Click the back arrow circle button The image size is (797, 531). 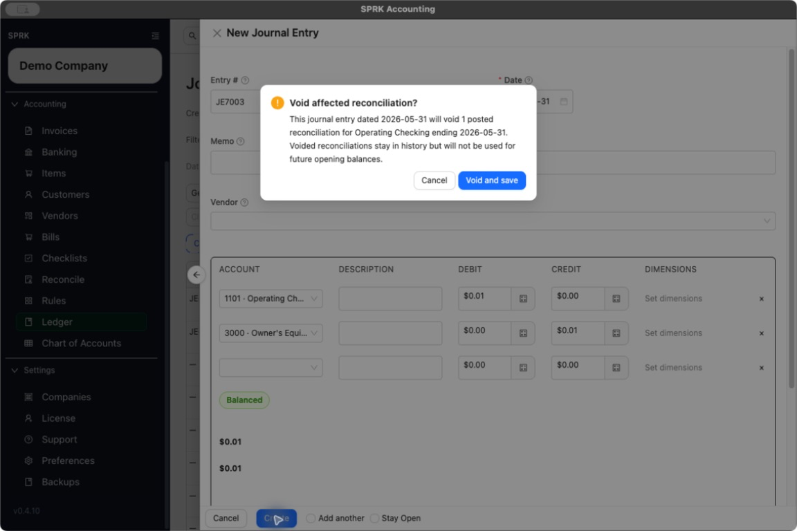[196, 275]
